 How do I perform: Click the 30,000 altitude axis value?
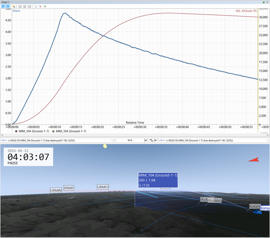pos(263,17)
